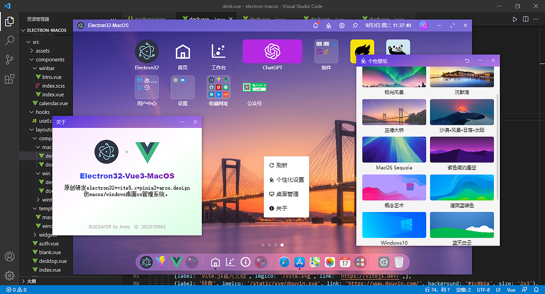The width and height of the screenshot is (545, 294).
Task: Open VS Code Accounts menu
Action: 9,257
